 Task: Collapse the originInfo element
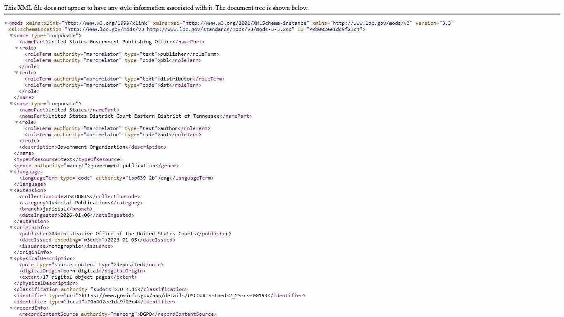11,227
